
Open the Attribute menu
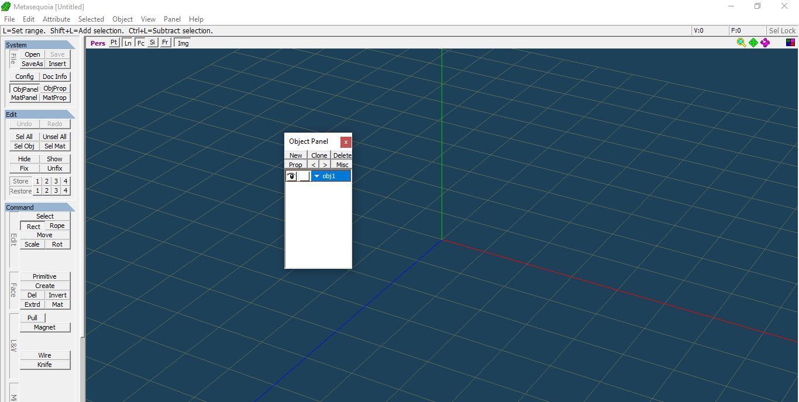(x=56, y=19)
